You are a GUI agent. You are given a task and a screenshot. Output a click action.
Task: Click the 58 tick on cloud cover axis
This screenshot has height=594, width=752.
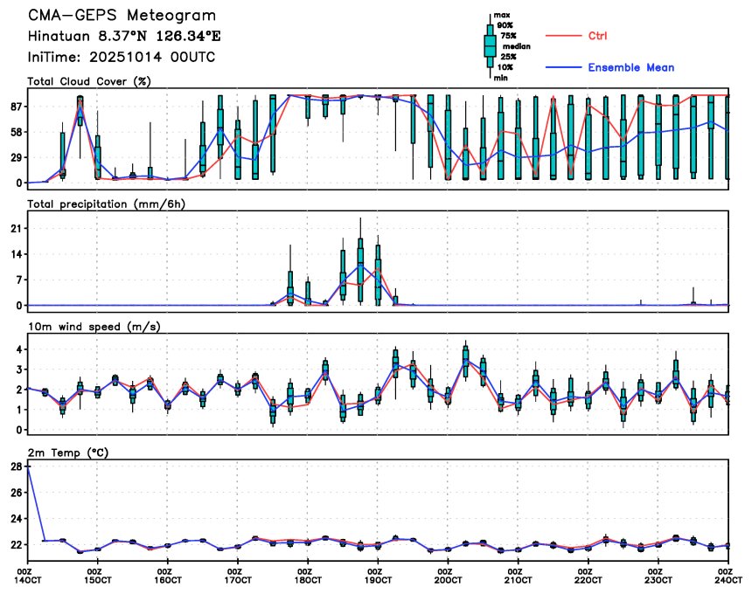[16, 132]
